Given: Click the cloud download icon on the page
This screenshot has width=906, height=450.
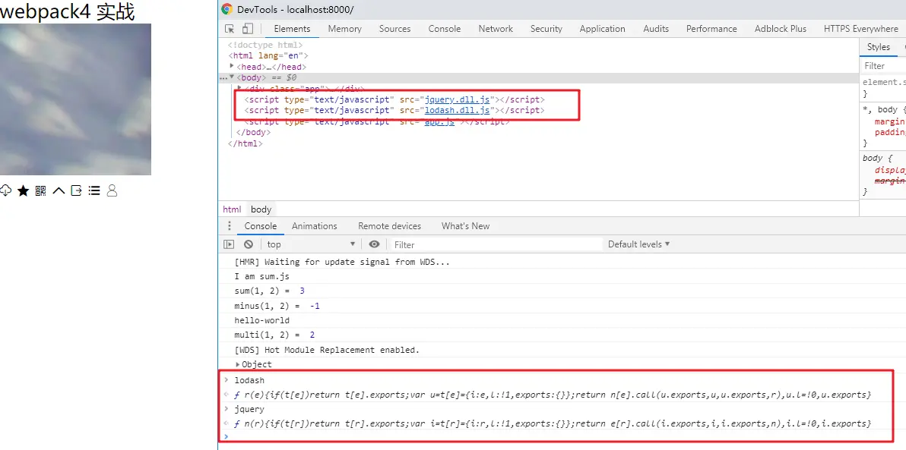Looking at the screenshot, I should click(x=5, y=190).
